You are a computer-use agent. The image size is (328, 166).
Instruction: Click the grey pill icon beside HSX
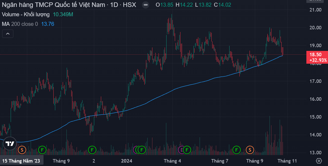145,5
